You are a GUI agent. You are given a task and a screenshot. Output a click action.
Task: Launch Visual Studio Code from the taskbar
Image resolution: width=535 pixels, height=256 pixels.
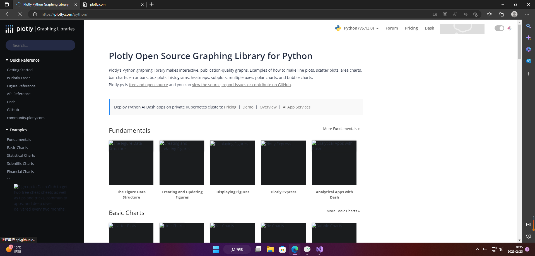319,249
